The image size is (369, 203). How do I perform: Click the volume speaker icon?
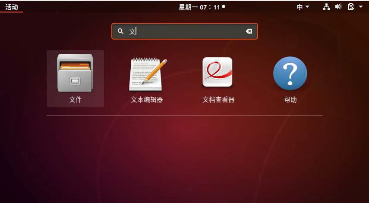(338, 6)
